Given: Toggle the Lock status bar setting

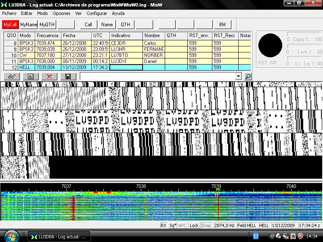Looking at the screenshot, I should [194, 225].
